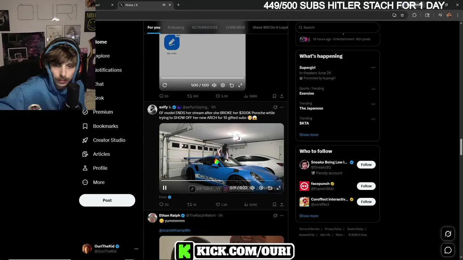Seek on the 1:00 video progress bar
The width and height of the screenshot is (463, 260).
click(x=202, y=78)
